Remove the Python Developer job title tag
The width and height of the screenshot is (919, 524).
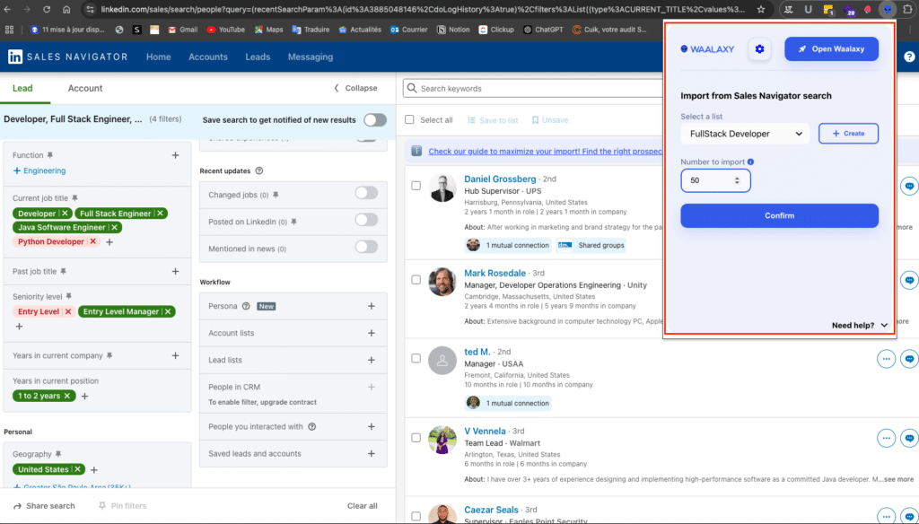pos(93,241)
